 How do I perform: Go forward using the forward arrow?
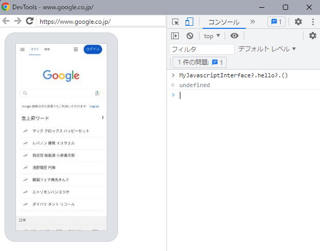[18, 21]
